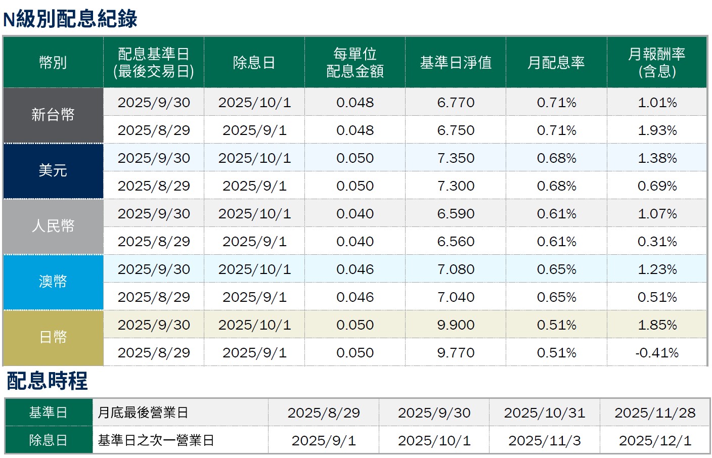Select the 每單位配息金額 column header
The width and height of the screenshot is (712, 458).
tap(354, 63)
